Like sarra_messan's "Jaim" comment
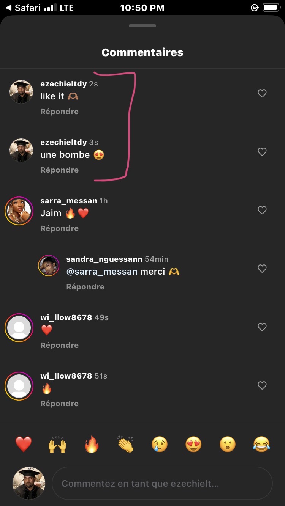Viewport: 285px width, 506px height. pyautogui.click(x=262, y=210)
